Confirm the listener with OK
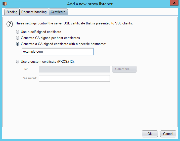Viewport: 180px width, 141px height. (150, 134)
